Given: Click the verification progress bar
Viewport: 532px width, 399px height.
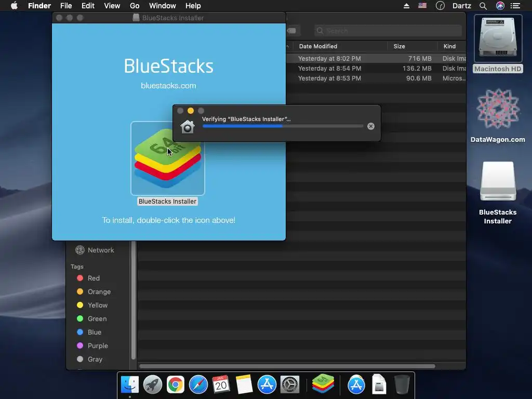Looking at the screenshot, I should pos(283,126).
